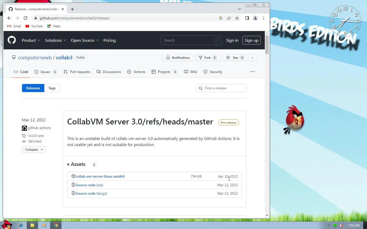This screenshot has height=229, width=367.
Task: Click the GitHub Octocat logo icon
Action: pyautogui.click(x=11, y=40)
